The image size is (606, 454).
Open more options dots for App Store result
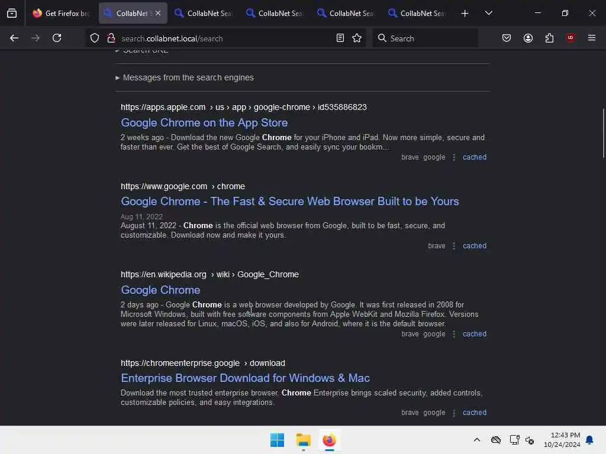pos(454,157)
